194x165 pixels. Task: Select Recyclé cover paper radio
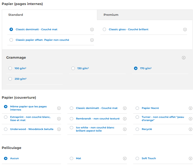137,129
